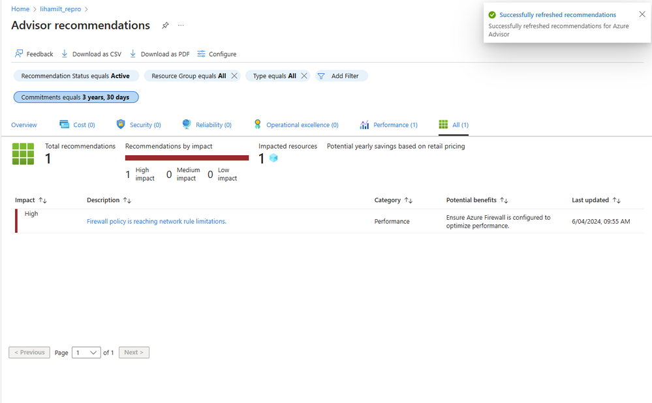Sort the table by Potential benefits
The width and height of the screenshot is (652, 403).
pos(504,200)
